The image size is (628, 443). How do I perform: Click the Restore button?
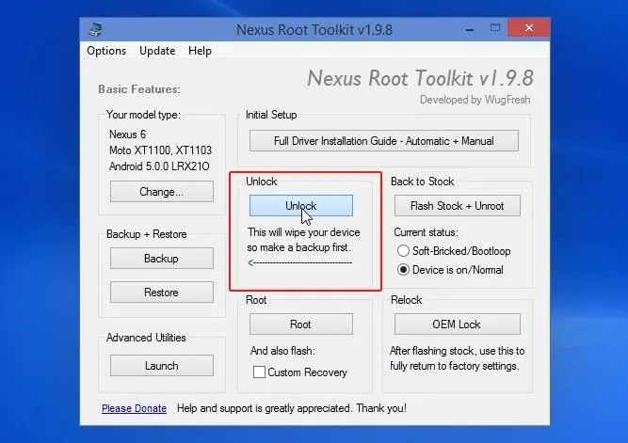pyautogui.click(x=161, y=293)
